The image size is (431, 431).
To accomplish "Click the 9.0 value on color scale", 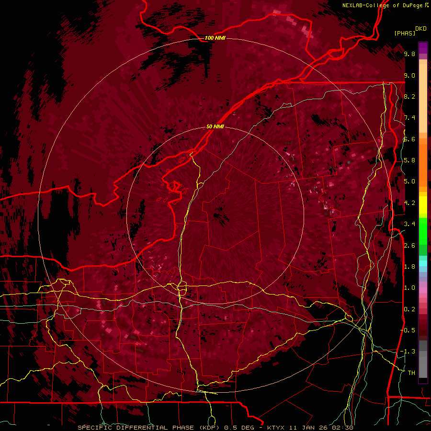I will click(x=409, y=75).
